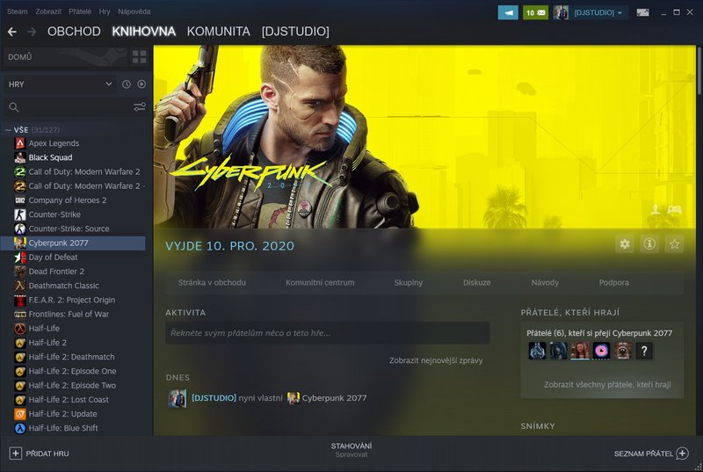
Task: Open the Návody link
Action: pyautogui.click(x=545, y=283)
